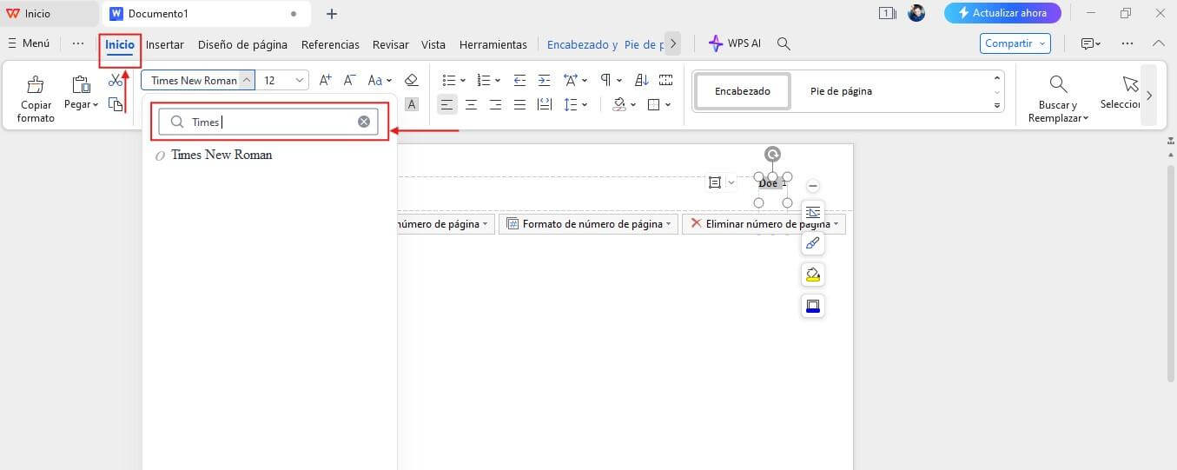Increase the paragraph indent

pyautogui.click(x=544, y=80)
